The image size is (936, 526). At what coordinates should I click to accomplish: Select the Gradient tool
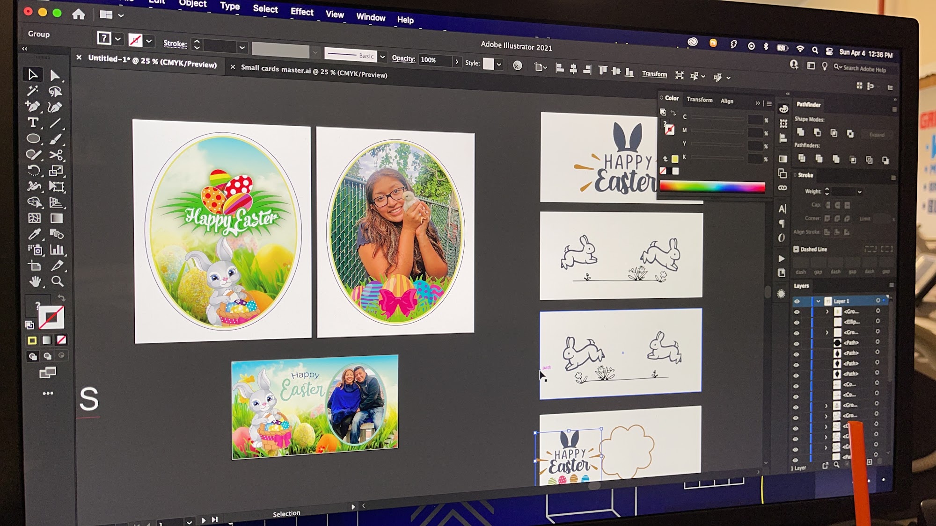[x=57, y=218]
